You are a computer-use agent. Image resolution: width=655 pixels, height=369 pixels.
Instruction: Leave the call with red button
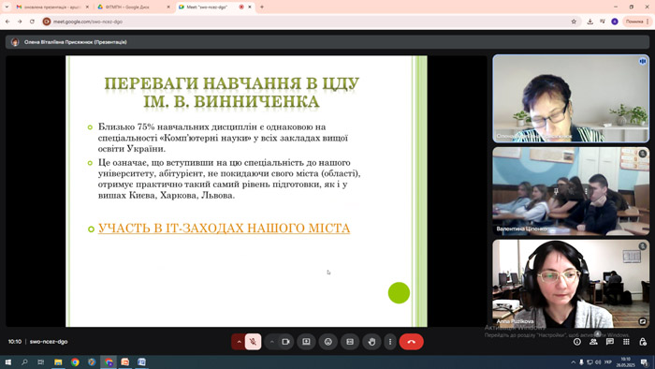(411, 342)
